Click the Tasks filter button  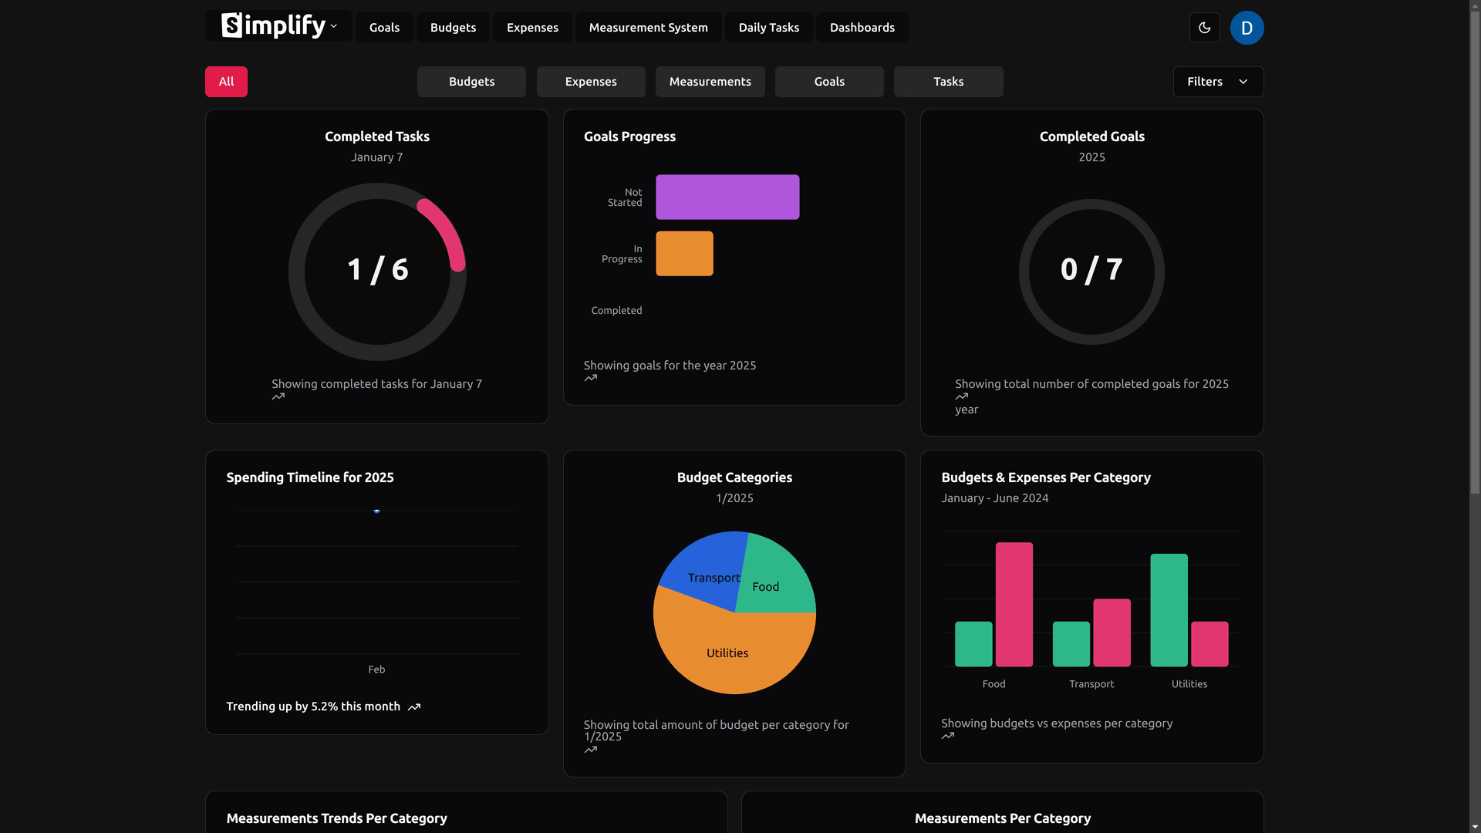948,82
